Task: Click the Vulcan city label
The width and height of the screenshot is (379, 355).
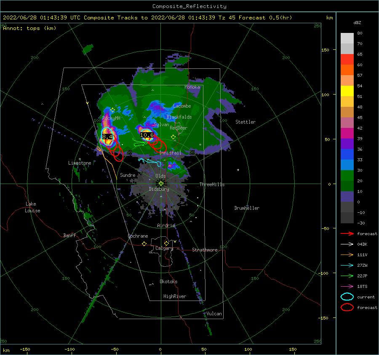Action: (214, 314)
